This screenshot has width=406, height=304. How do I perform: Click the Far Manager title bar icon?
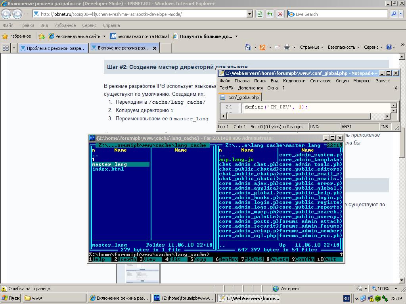point(92,138)
